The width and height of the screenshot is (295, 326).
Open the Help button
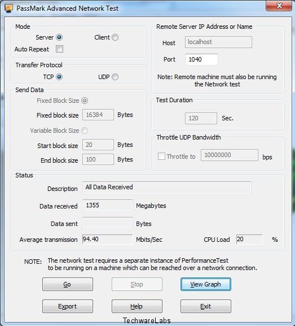point(137,306)
